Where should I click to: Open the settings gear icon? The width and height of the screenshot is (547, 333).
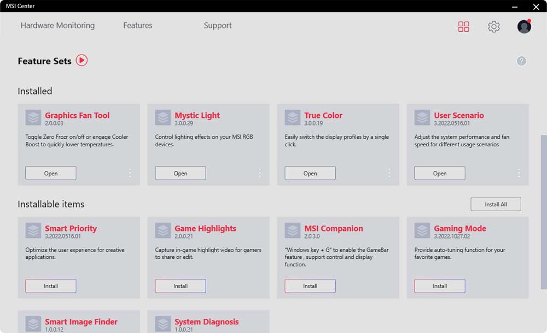[x=493, y=26]
